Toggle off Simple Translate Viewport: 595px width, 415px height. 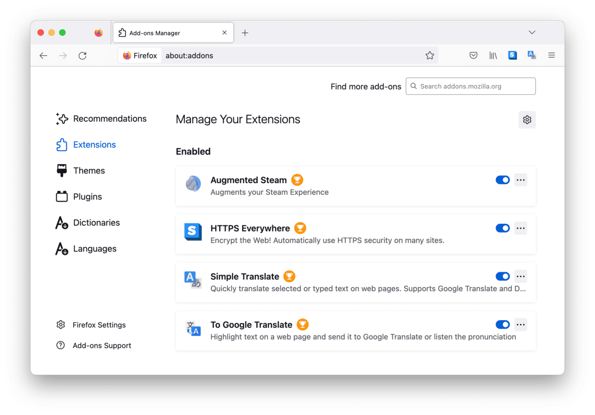pos(503,277)
